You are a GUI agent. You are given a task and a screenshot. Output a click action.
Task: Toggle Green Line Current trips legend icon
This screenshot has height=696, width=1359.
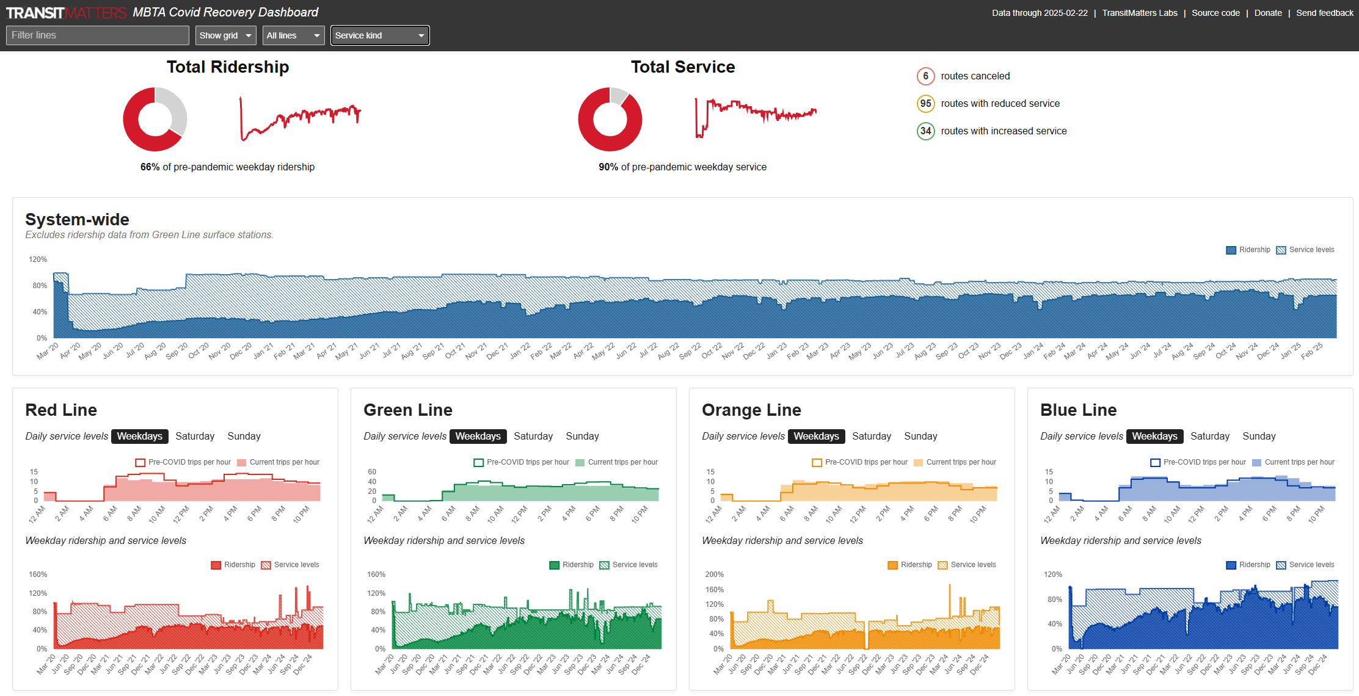(x=580, y=463)
